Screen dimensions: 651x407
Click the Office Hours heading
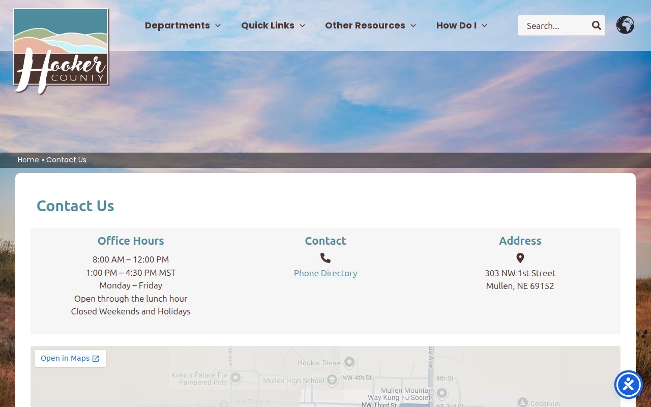[131, 241]
